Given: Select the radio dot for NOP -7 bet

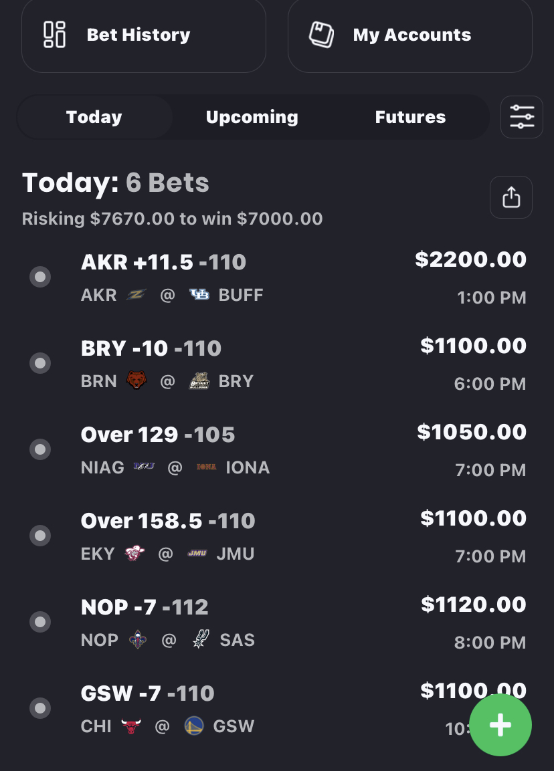Looking at the screenshot, I should (40, 621).
